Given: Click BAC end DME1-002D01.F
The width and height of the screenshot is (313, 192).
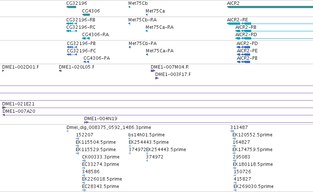Looking at the screenshot, I should coord(21,67).
